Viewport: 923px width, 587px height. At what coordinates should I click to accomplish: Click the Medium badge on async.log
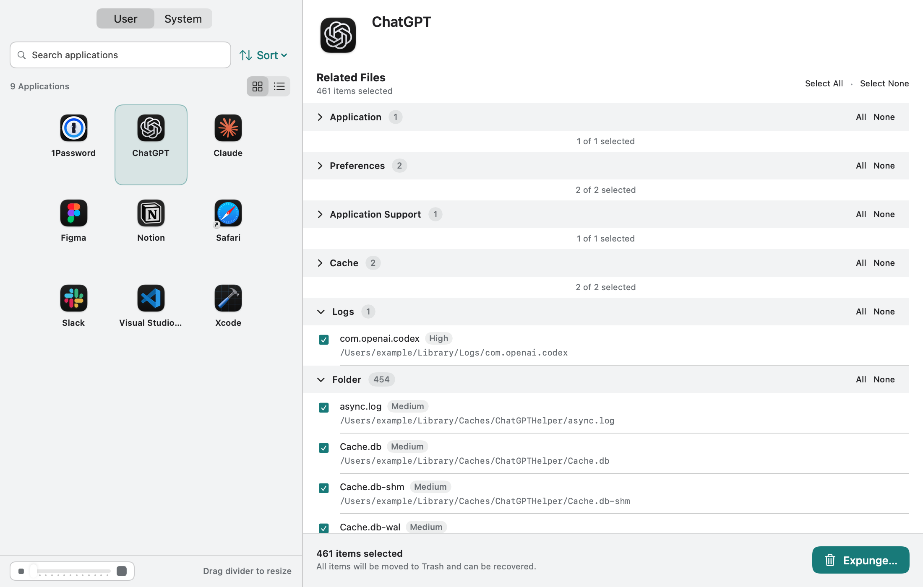(x=407, y=406)
